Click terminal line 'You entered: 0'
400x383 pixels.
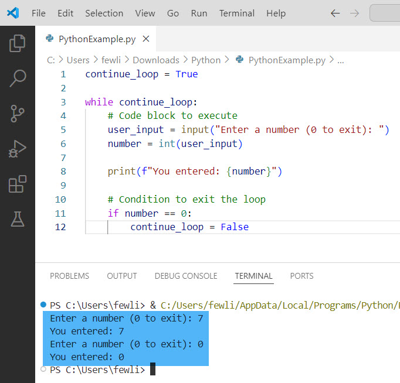click(x=87, y=357)
